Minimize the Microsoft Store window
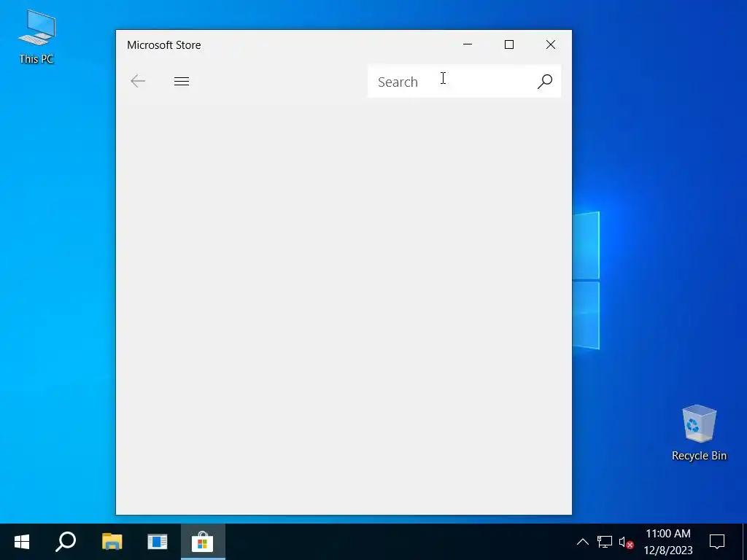 click(x=468, y=44)
